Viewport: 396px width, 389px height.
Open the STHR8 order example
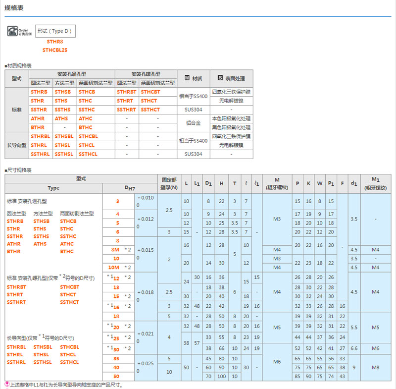[x=55, y=42]
